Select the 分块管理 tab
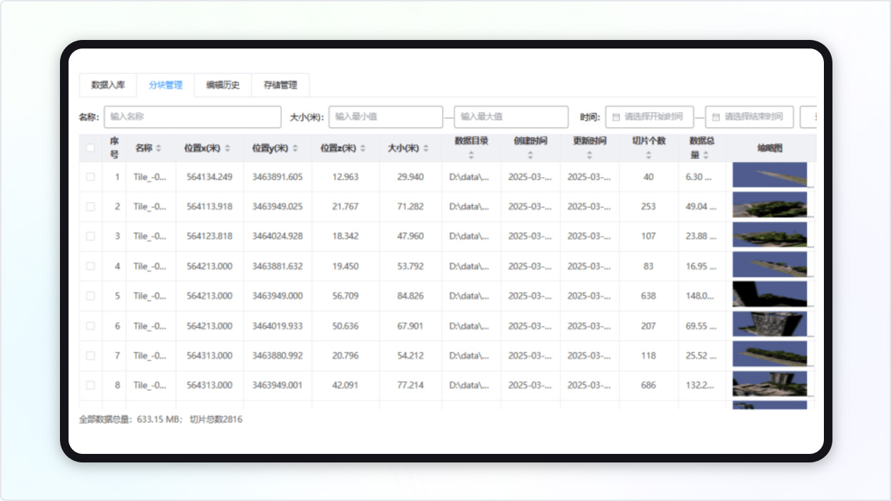 (x=166, y=85)
